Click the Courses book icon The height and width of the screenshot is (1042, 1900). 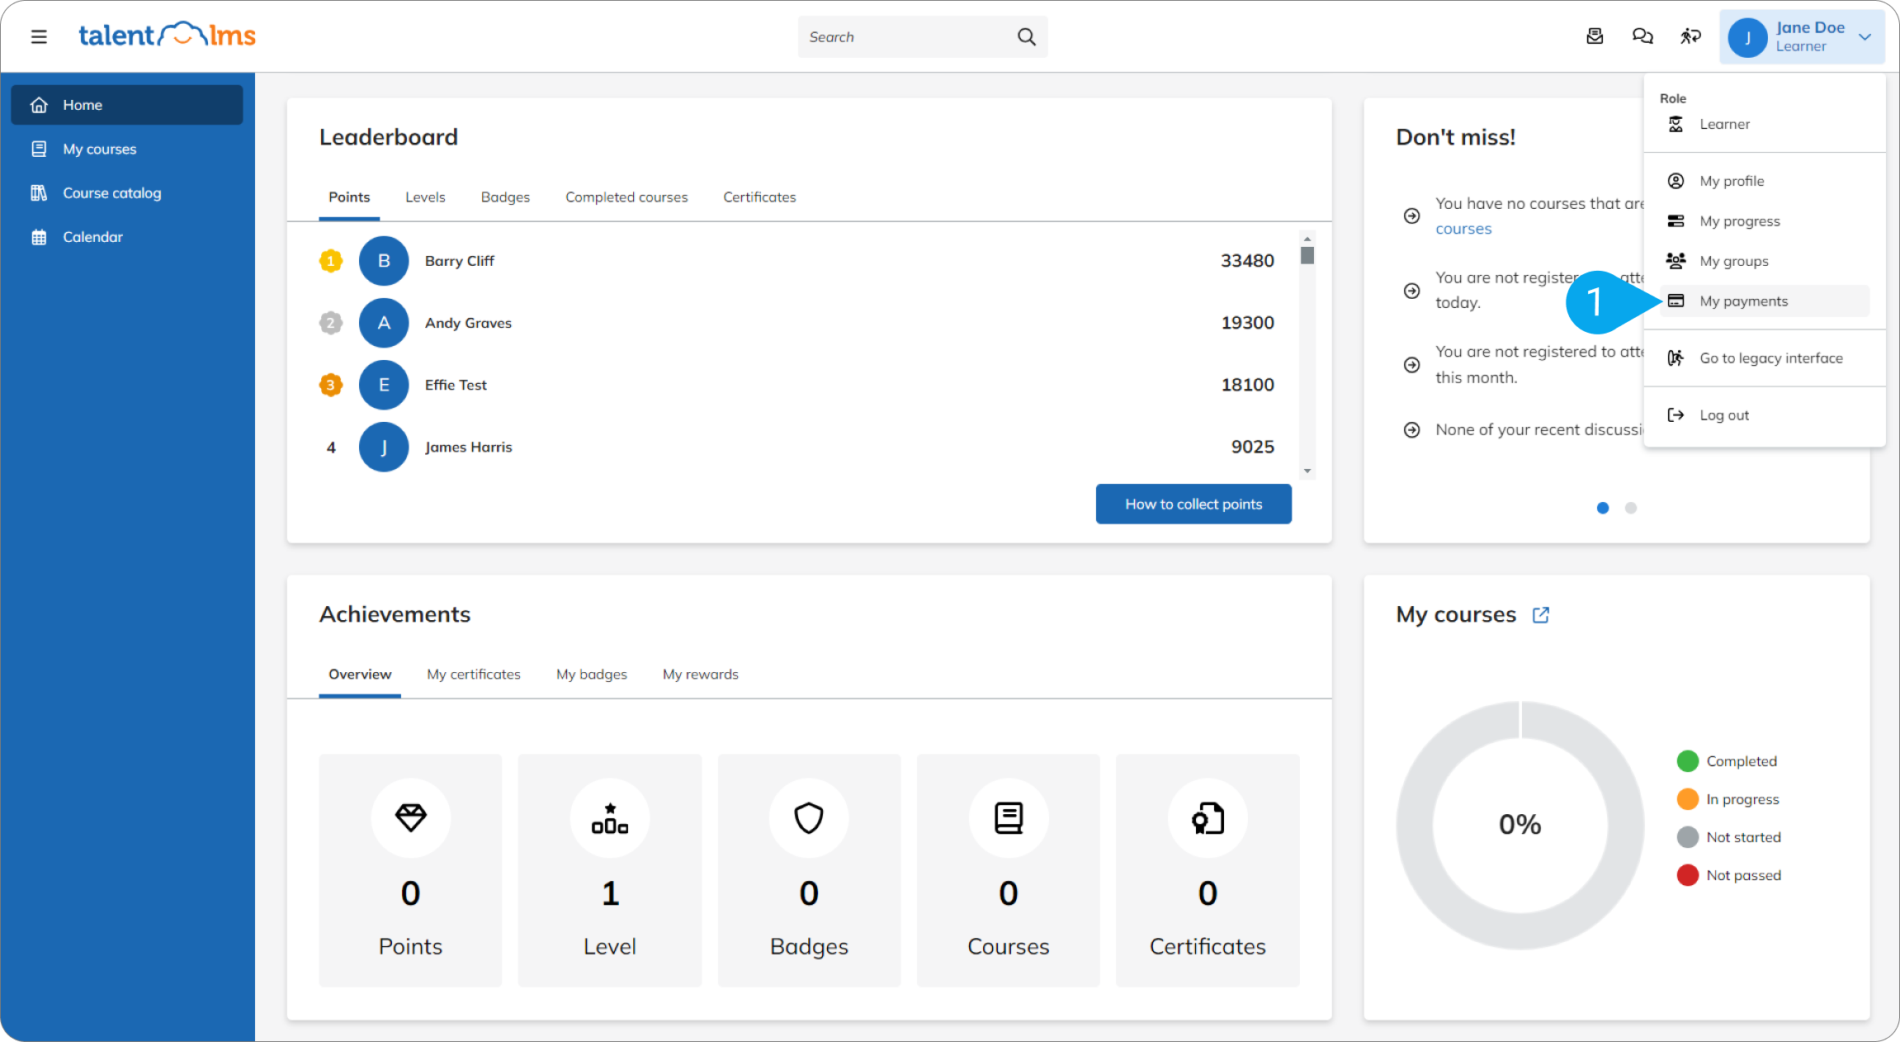1009,818
